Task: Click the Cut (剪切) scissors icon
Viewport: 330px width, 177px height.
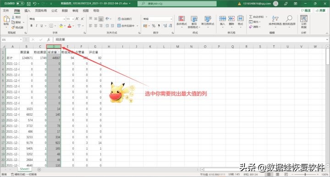Action: click(13, 17)
